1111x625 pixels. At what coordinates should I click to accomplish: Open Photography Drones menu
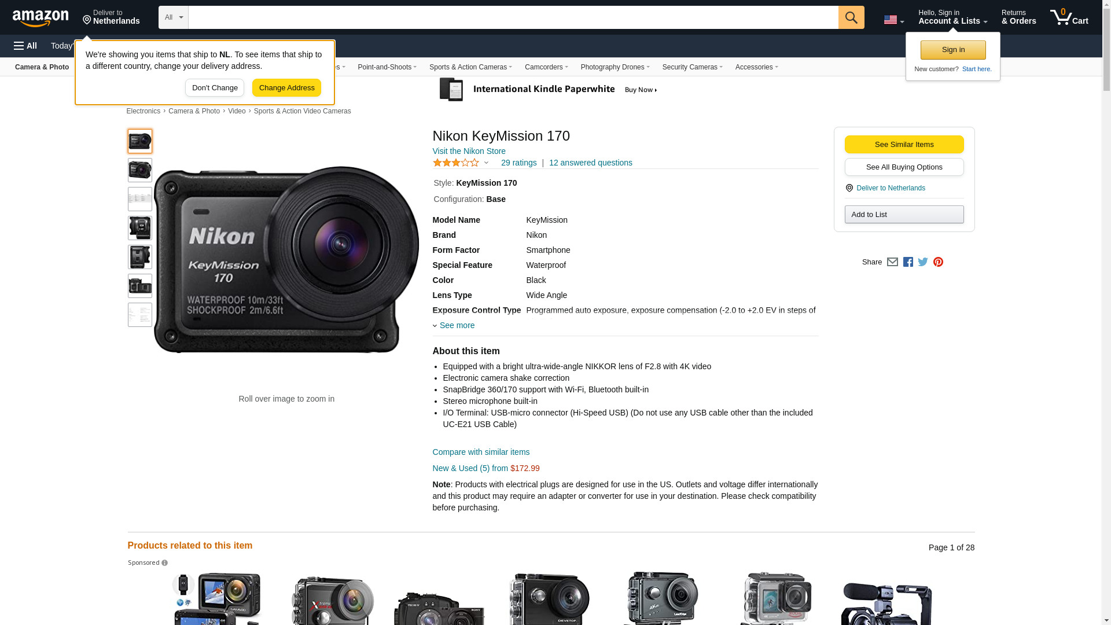[x=615, y=67]
